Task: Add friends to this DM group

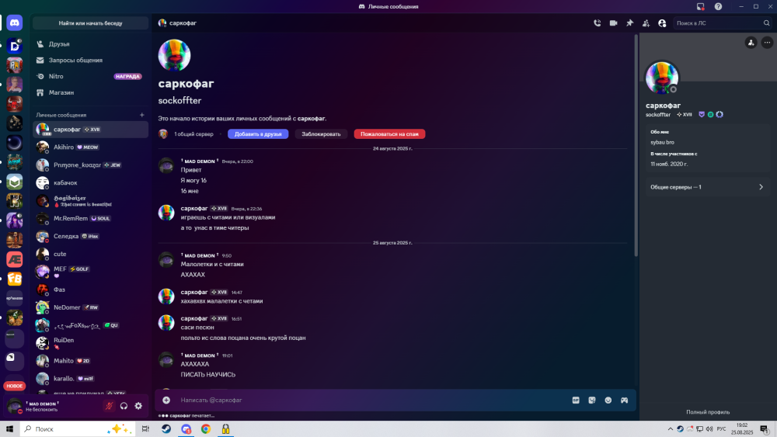Action: point(646,23)
